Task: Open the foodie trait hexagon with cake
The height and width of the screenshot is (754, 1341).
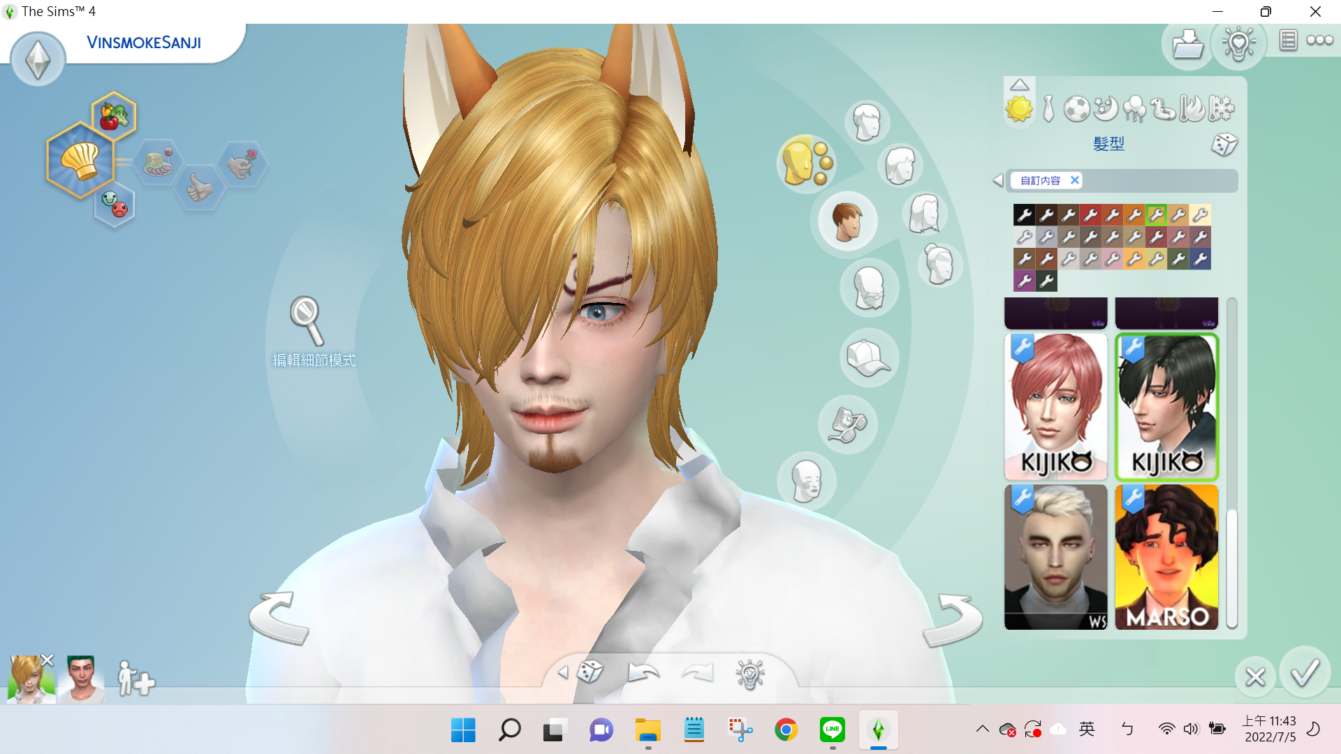Action: tap(159, 163)
